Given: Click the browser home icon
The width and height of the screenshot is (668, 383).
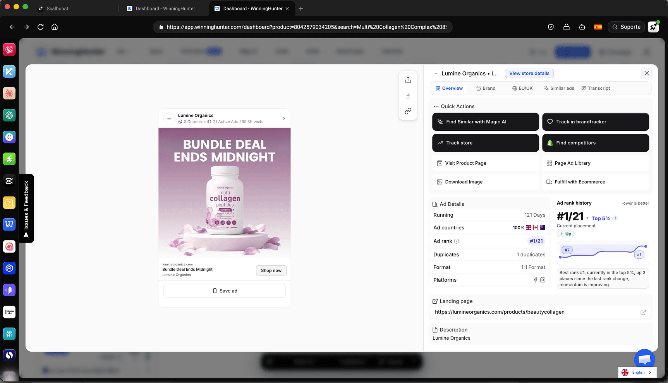Looking at the screenshot, I should [55, 27].
